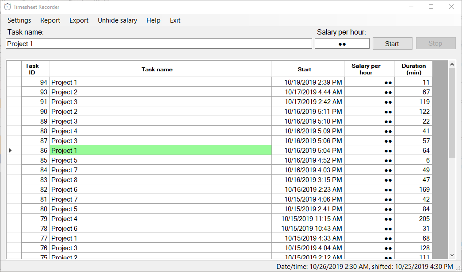Select Project 2 in task row 93
This screenshot has height=272, width=462.
click(160, 92)
